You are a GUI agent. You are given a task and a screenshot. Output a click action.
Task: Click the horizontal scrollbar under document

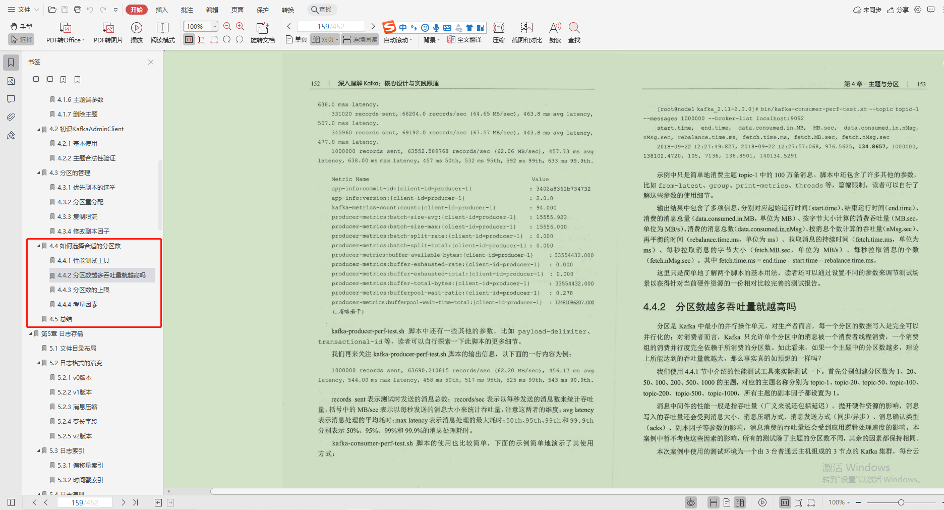577,491
